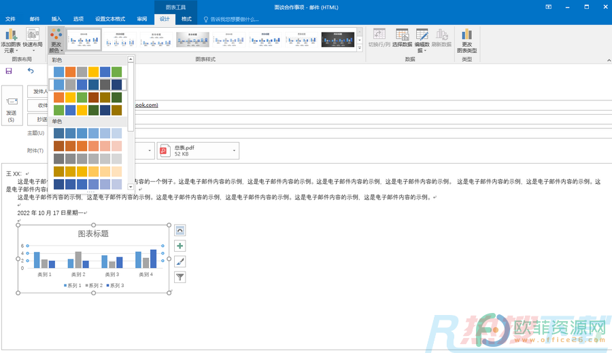The image size is (612, 353).
Task: Click the green plus chart elements button
Action: (180, 246)
